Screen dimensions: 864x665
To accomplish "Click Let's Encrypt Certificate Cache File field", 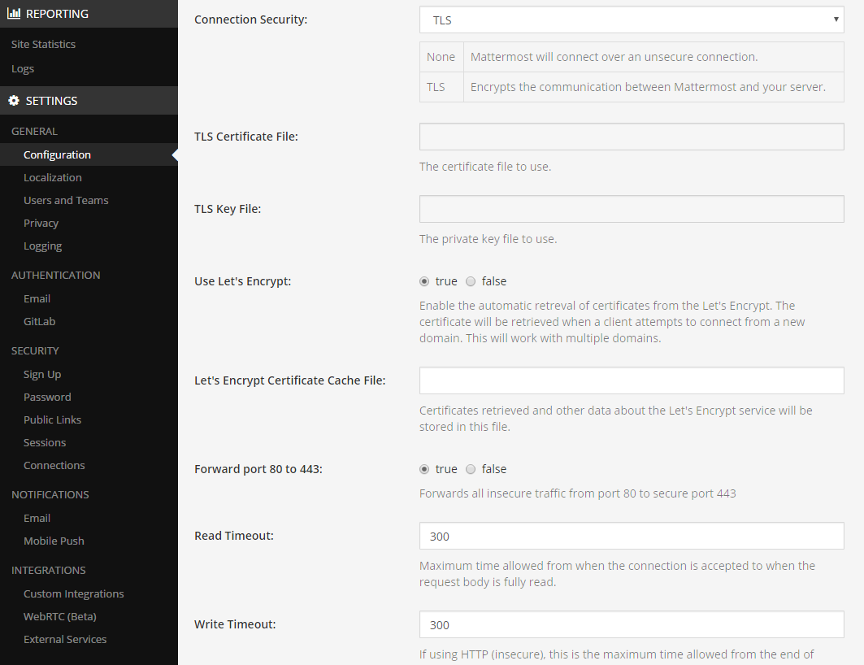I will pos(632,380).
